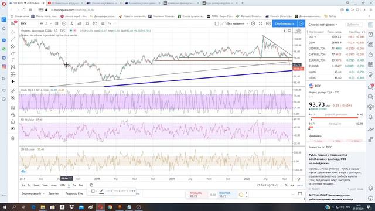Toggle magnet mode in drawing toolbar
Image resolution: width=375 pixels, height=211 pixels.
click(13, 107)
